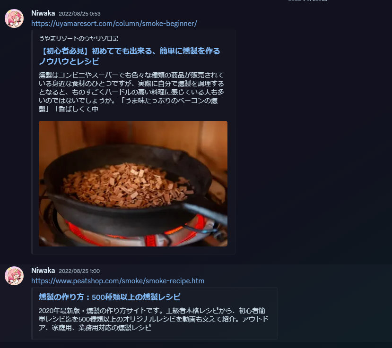Open embed title 燻製の作り方：500種類以上の燻製レシピ
This screenshot has height=348, width=392.
[110, 297]
